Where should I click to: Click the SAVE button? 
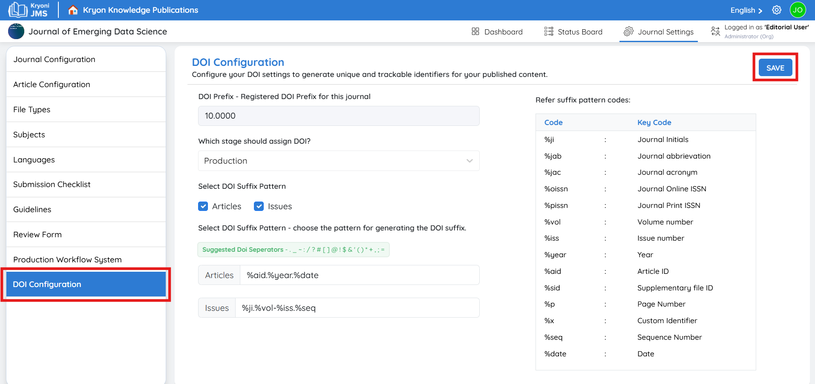(775, 68)
